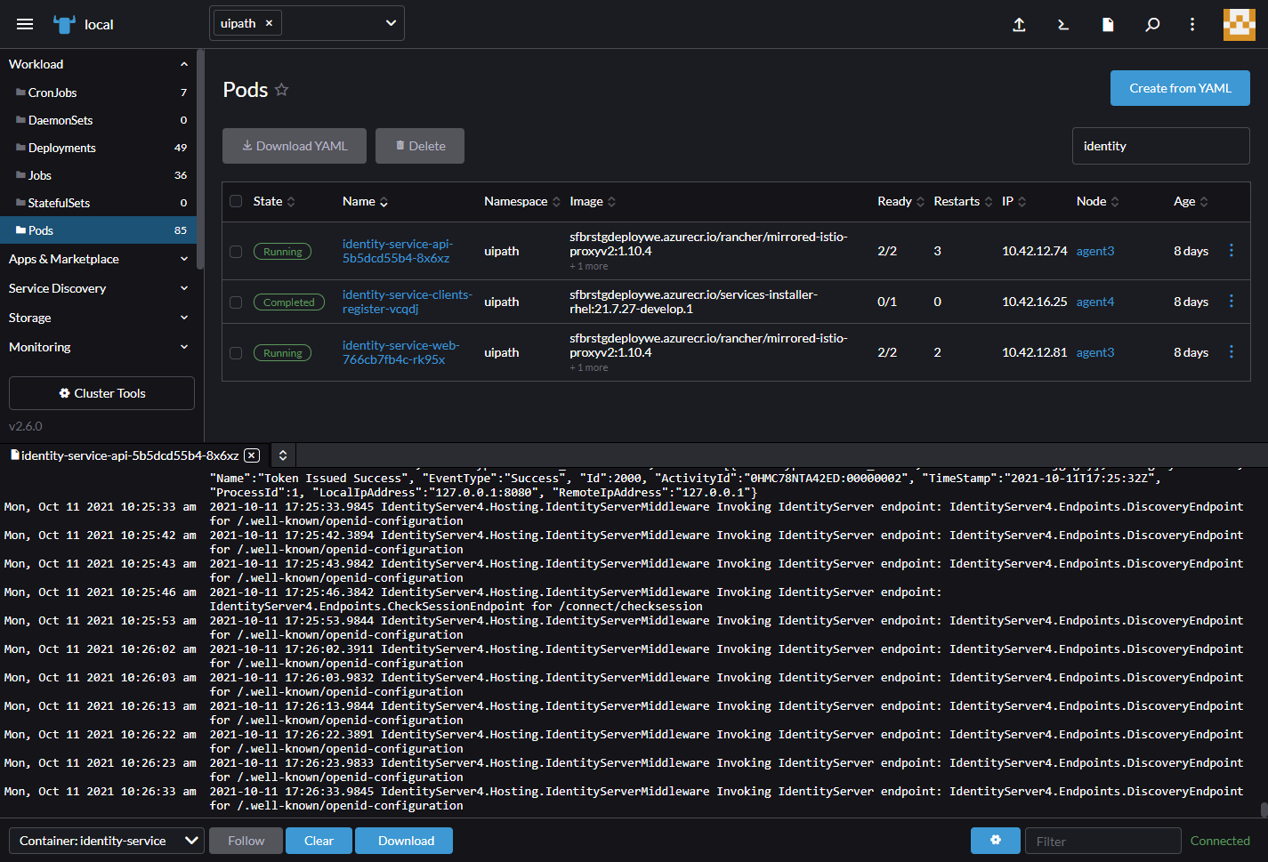Click the Delete button
Screen dimensions: 1268x862
420,146
